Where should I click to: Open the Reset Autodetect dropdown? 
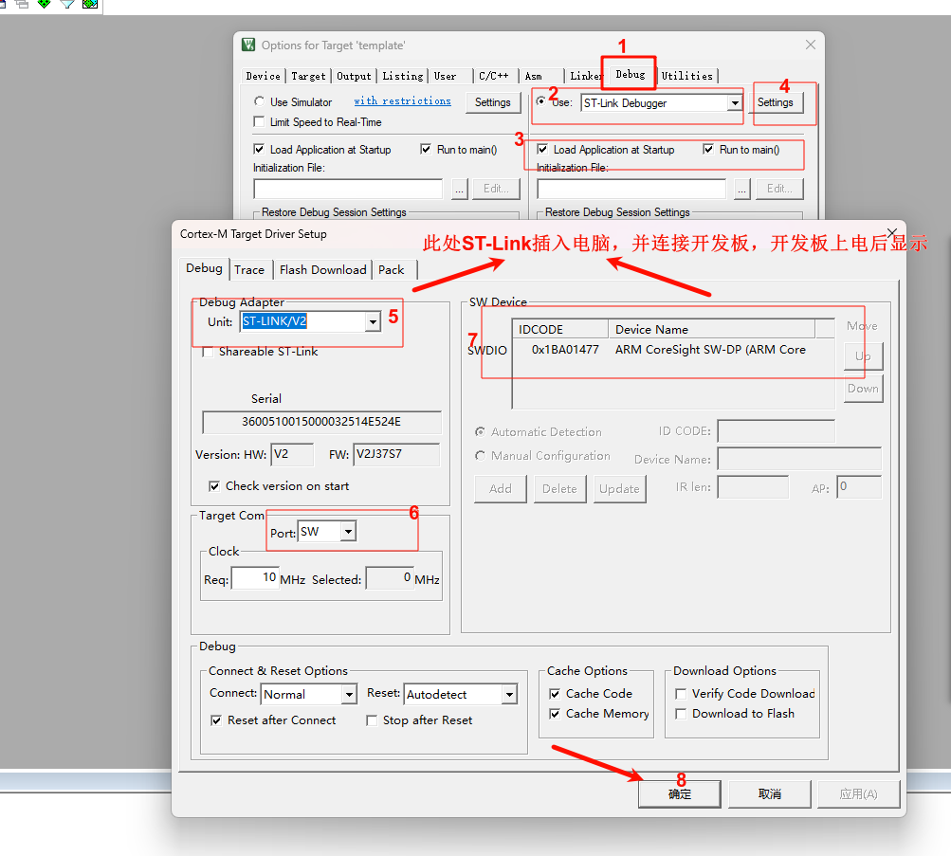pos(509,694)
